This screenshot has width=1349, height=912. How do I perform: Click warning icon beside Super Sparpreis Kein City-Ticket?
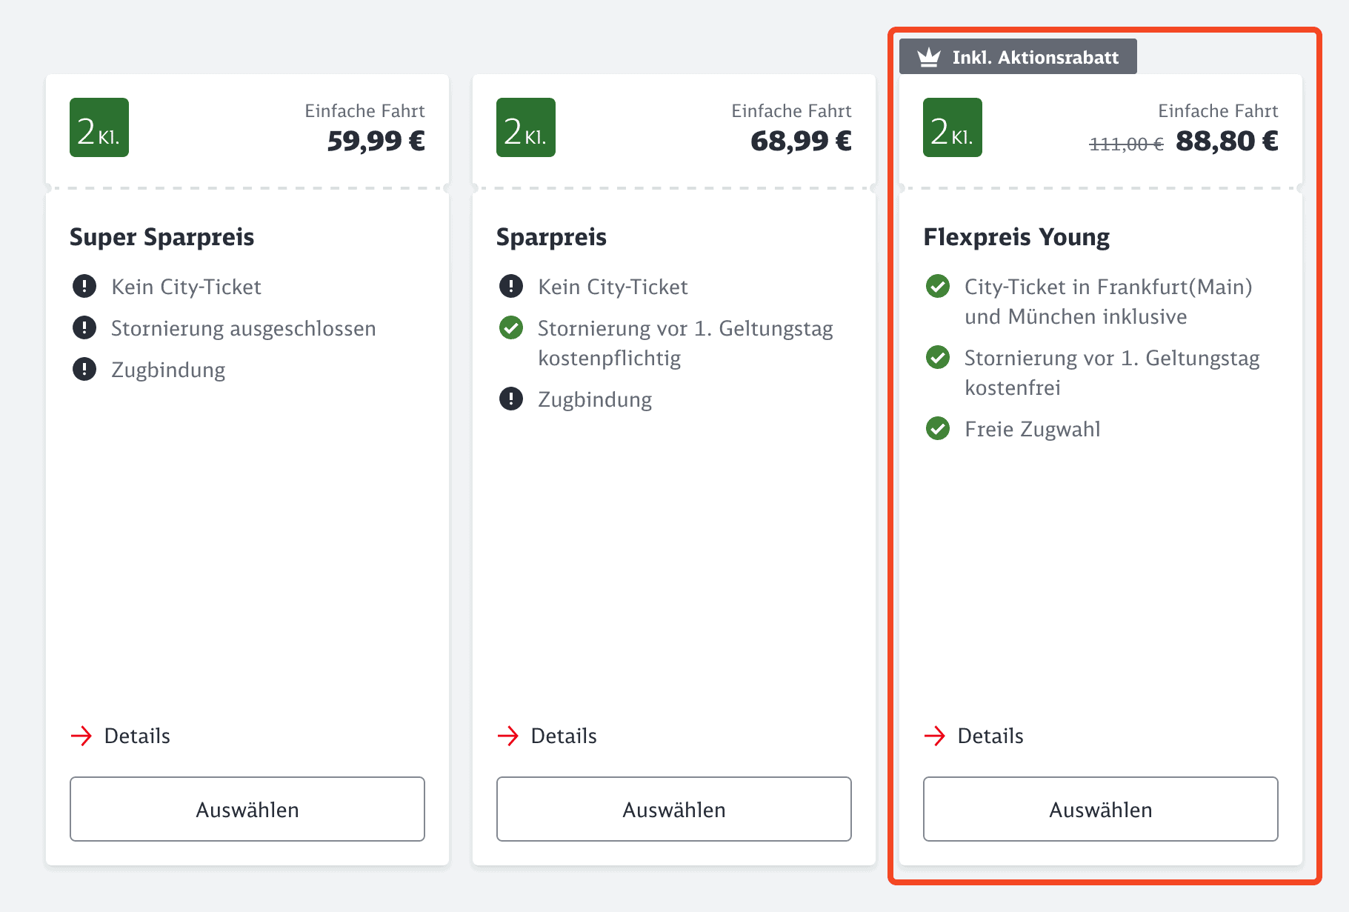84,286
